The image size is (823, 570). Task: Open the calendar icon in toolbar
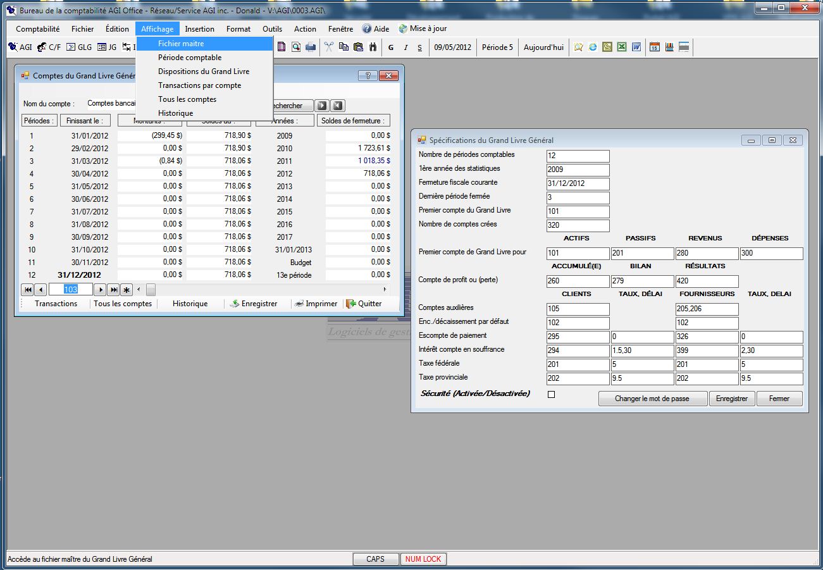click(x=655, y=47)
